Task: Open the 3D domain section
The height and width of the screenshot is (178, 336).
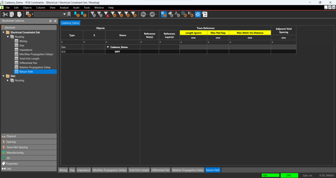Action: tap(29, 158)
